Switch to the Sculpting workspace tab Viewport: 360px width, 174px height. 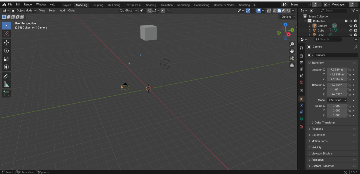pos(97,5)
